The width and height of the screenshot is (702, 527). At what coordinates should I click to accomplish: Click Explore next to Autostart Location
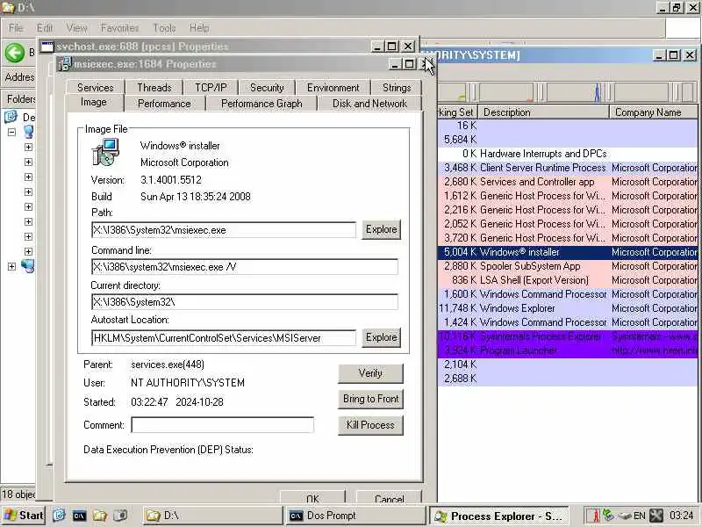pos(381,337)
